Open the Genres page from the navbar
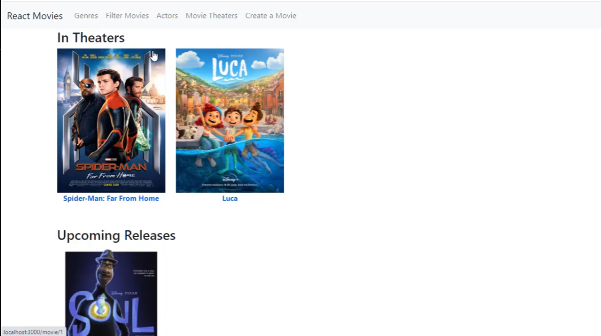Viewport: 601px width, 336px height. (x=86, y=15)
